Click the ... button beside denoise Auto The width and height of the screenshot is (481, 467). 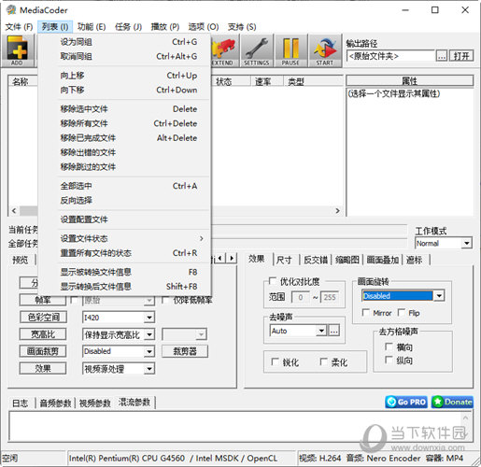pos(333,331)
